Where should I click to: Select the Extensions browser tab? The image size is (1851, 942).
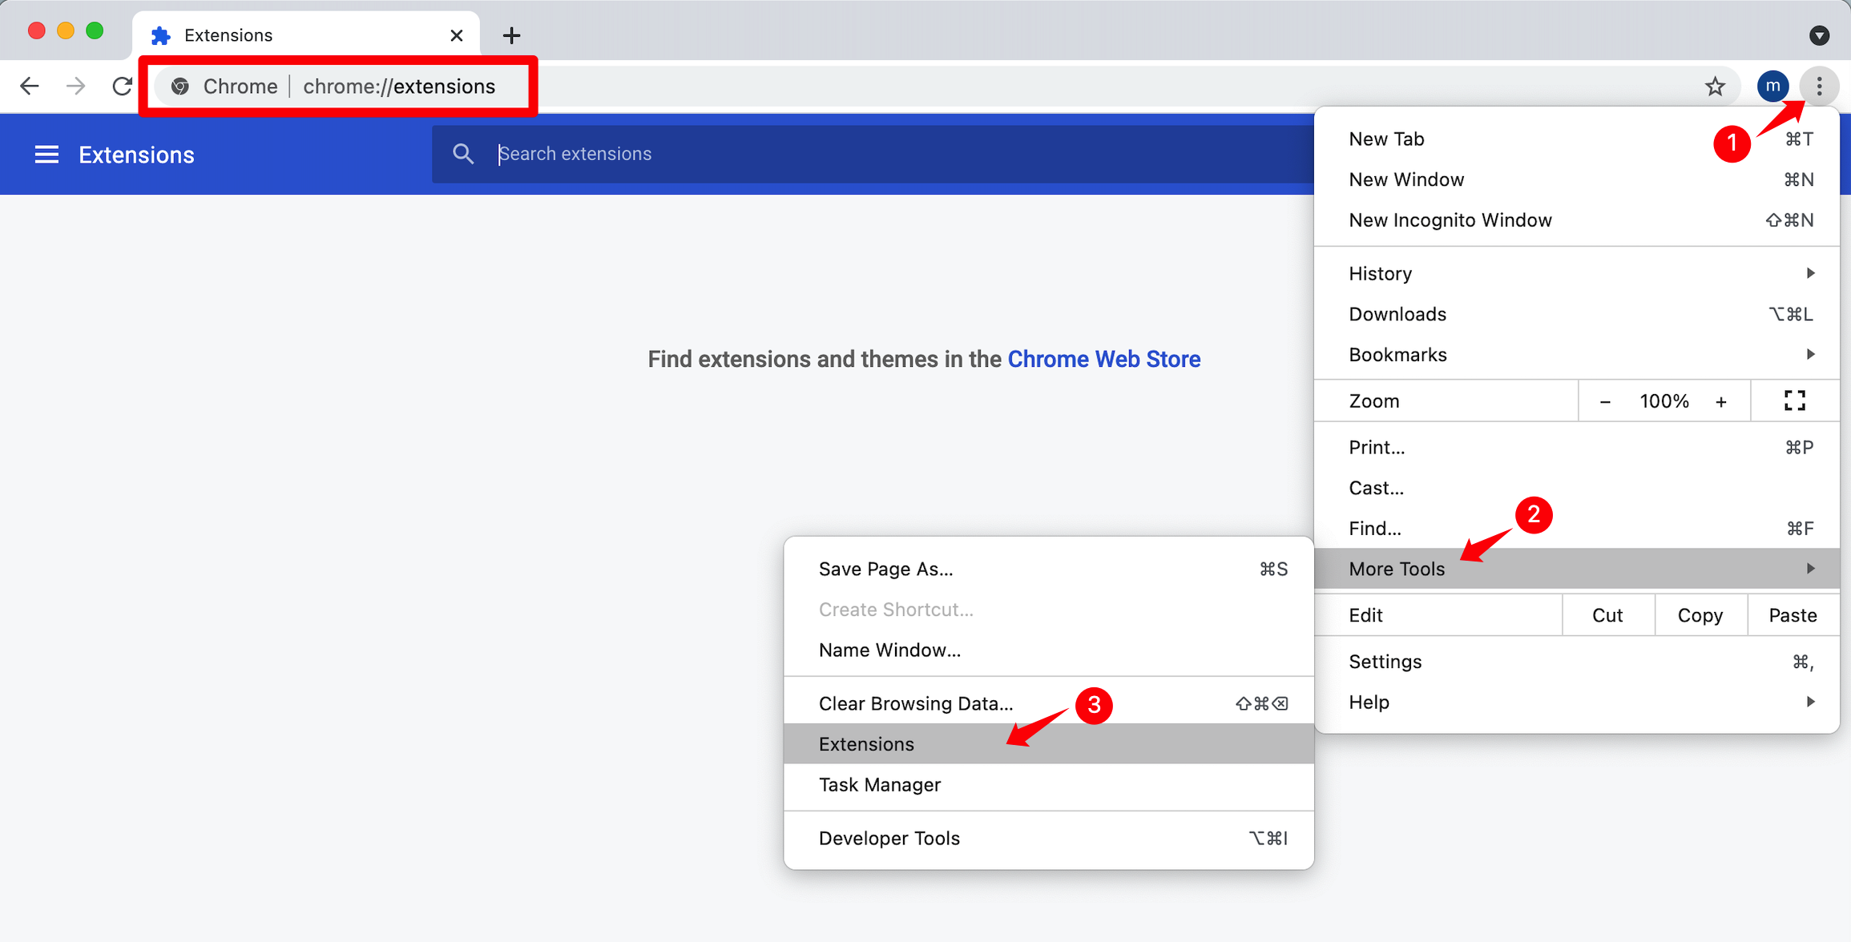[x=306, y=35]
